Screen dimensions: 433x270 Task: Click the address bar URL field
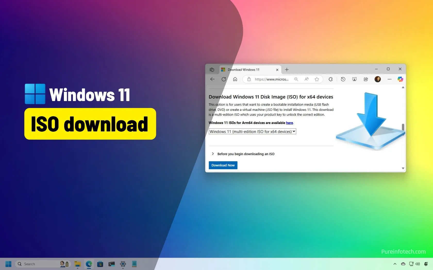[x=271, y=79]
